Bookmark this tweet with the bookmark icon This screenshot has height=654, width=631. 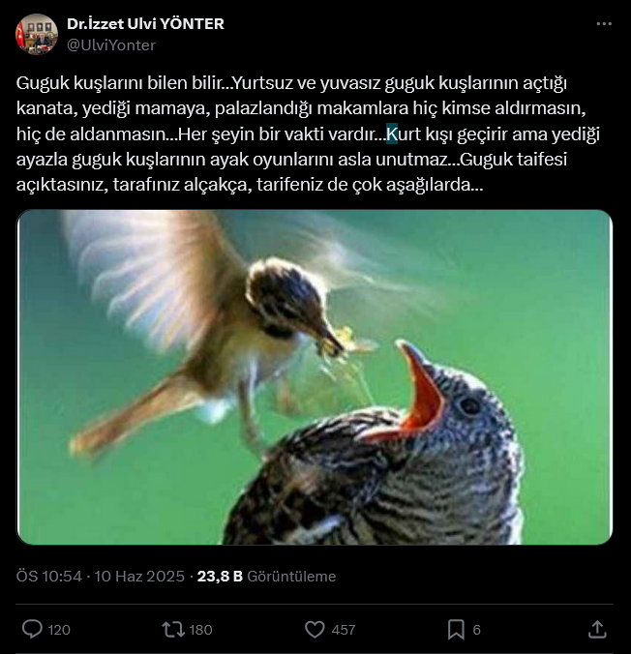click(456, 630)
